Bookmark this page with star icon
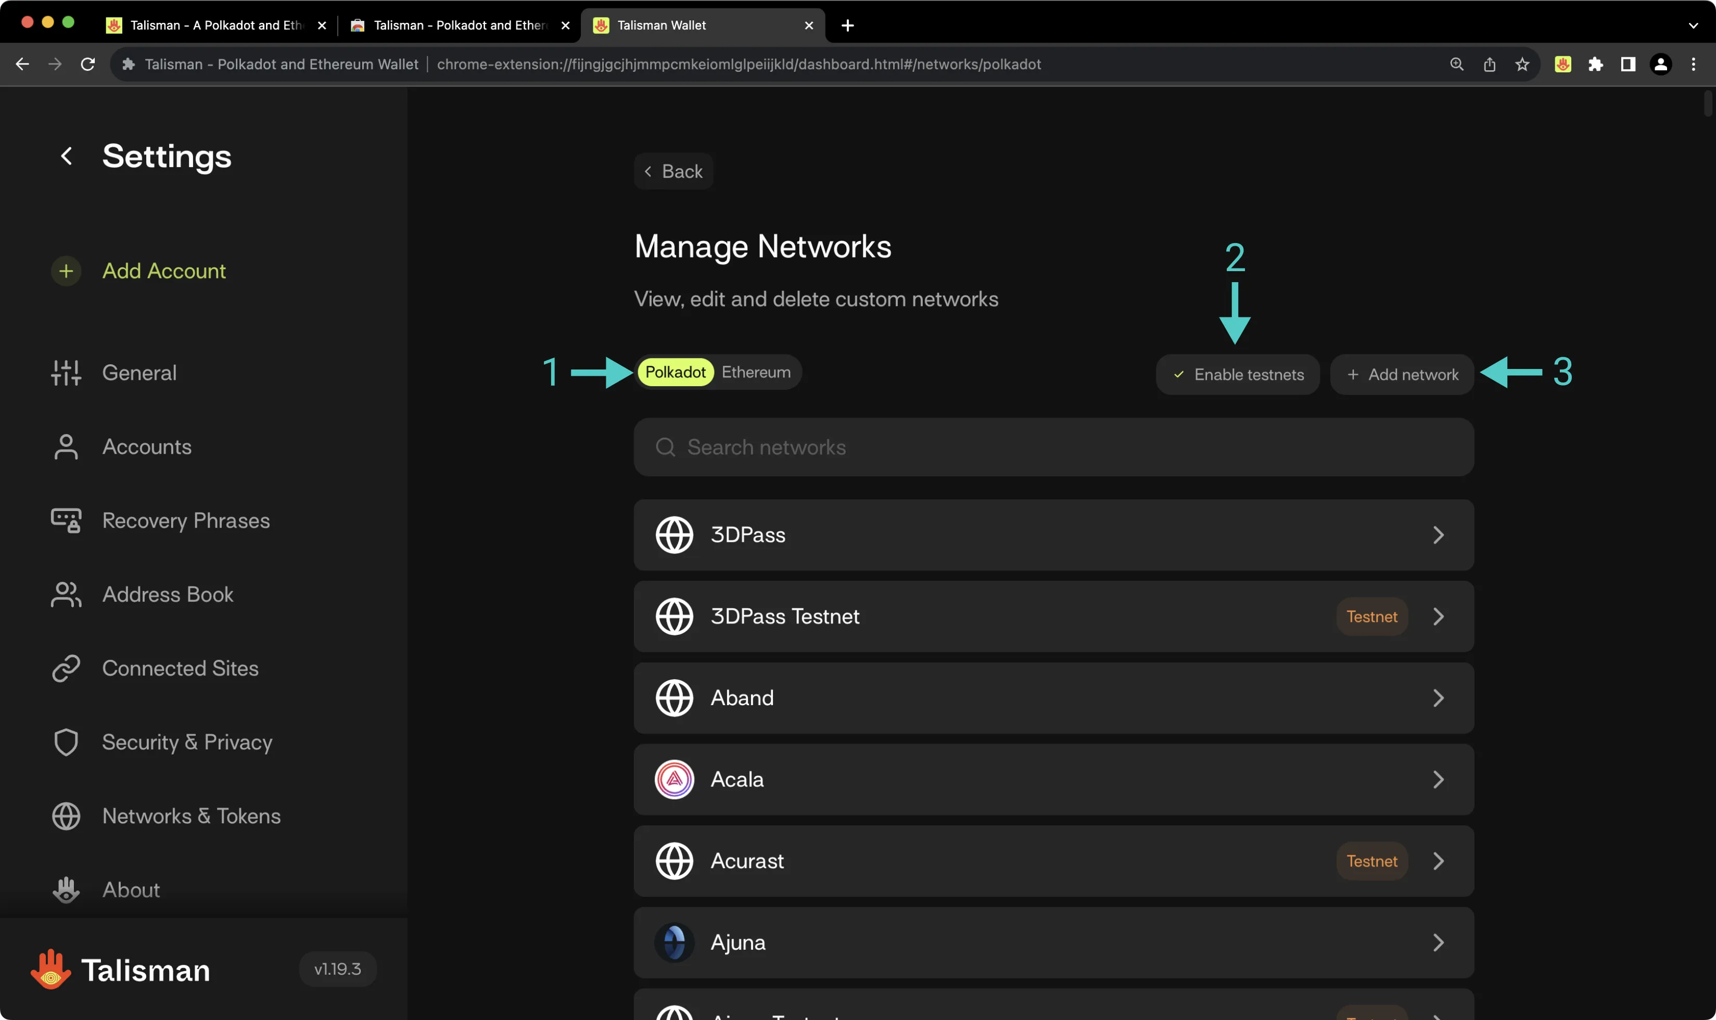 pyautogui.click(x=1521, y=64)
